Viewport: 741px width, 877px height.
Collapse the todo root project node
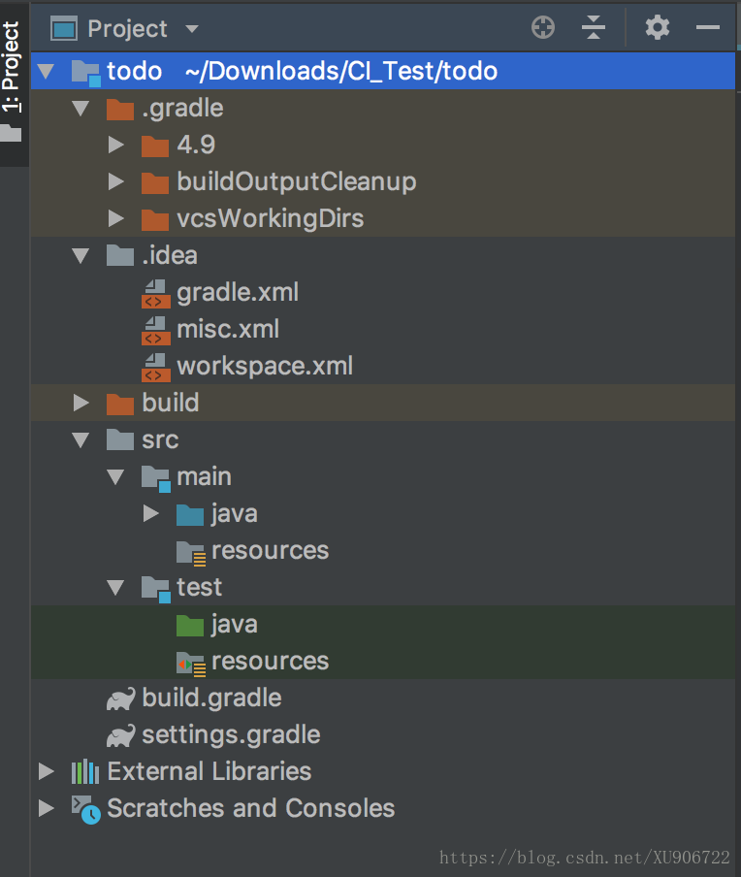(46, 71)
